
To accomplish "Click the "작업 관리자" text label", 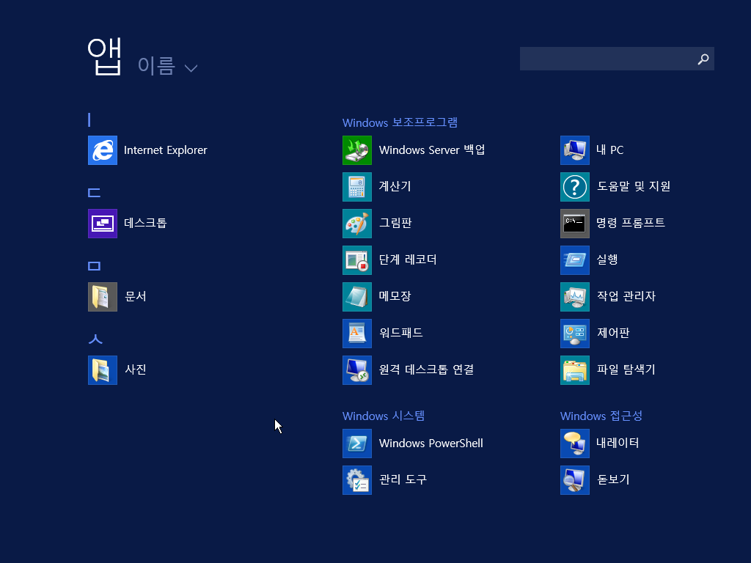I will pos(626,296).
